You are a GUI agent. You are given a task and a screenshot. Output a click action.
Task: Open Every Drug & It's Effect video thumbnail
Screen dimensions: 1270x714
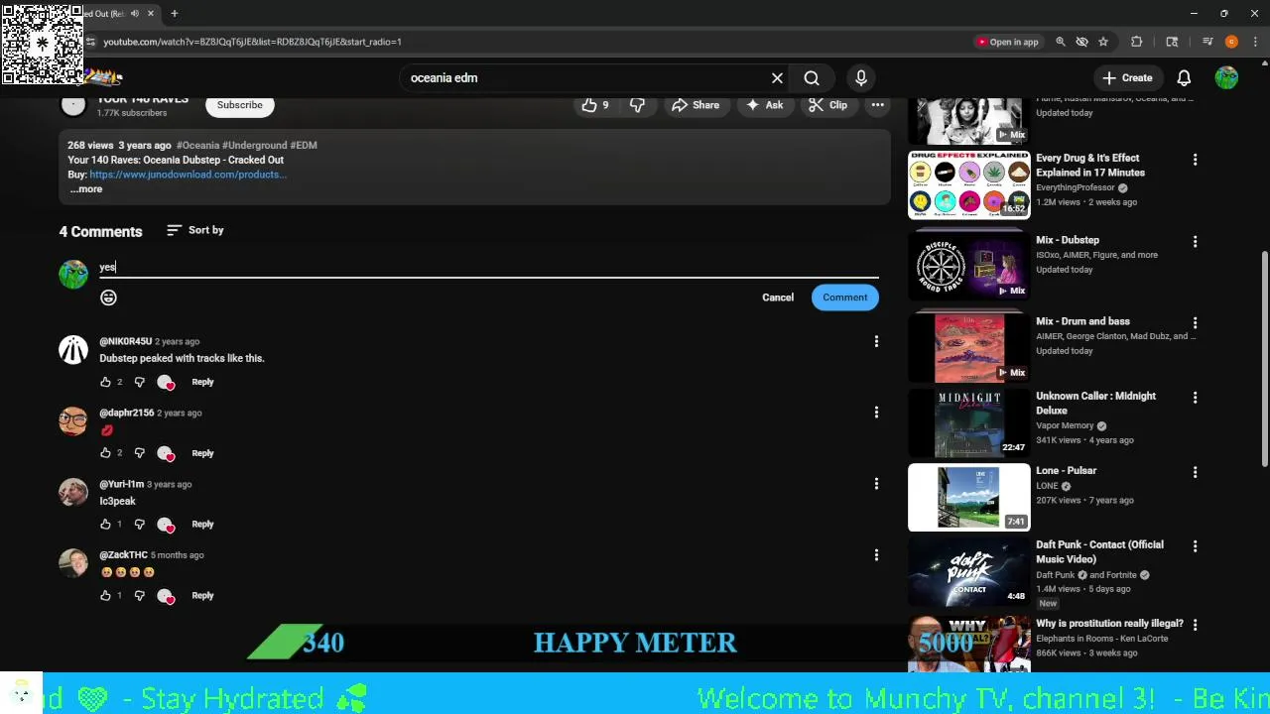(969, 184)
